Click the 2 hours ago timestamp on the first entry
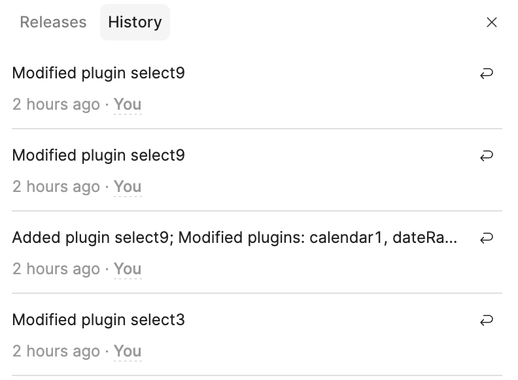518x380 pixels. click(x=56, y=104)
